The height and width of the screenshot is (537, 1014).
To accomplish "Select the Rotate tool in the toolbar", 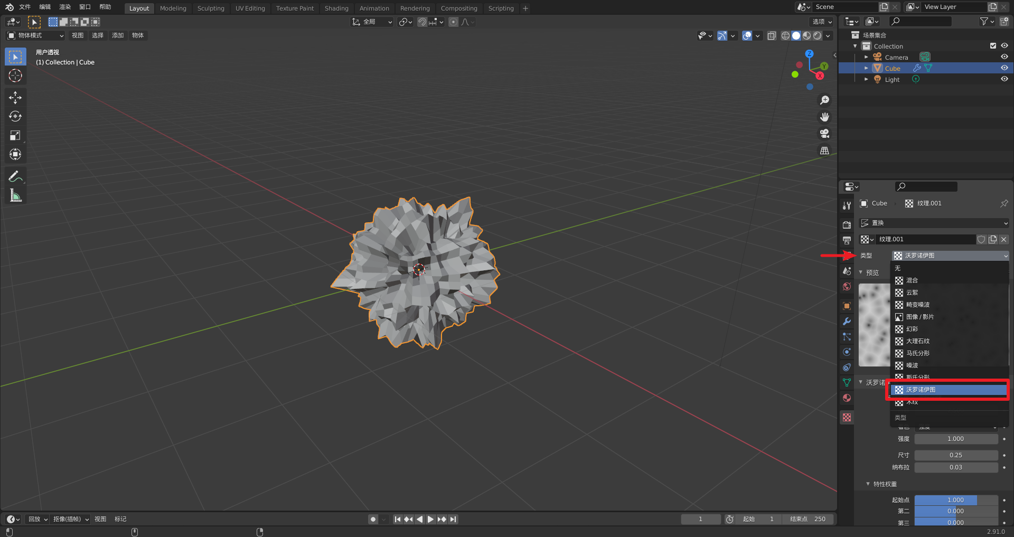I will pos(15,116).
